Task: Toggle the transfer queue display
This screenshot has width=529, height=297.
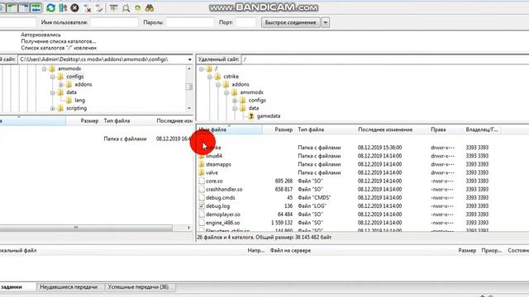Action: (36, 7)
